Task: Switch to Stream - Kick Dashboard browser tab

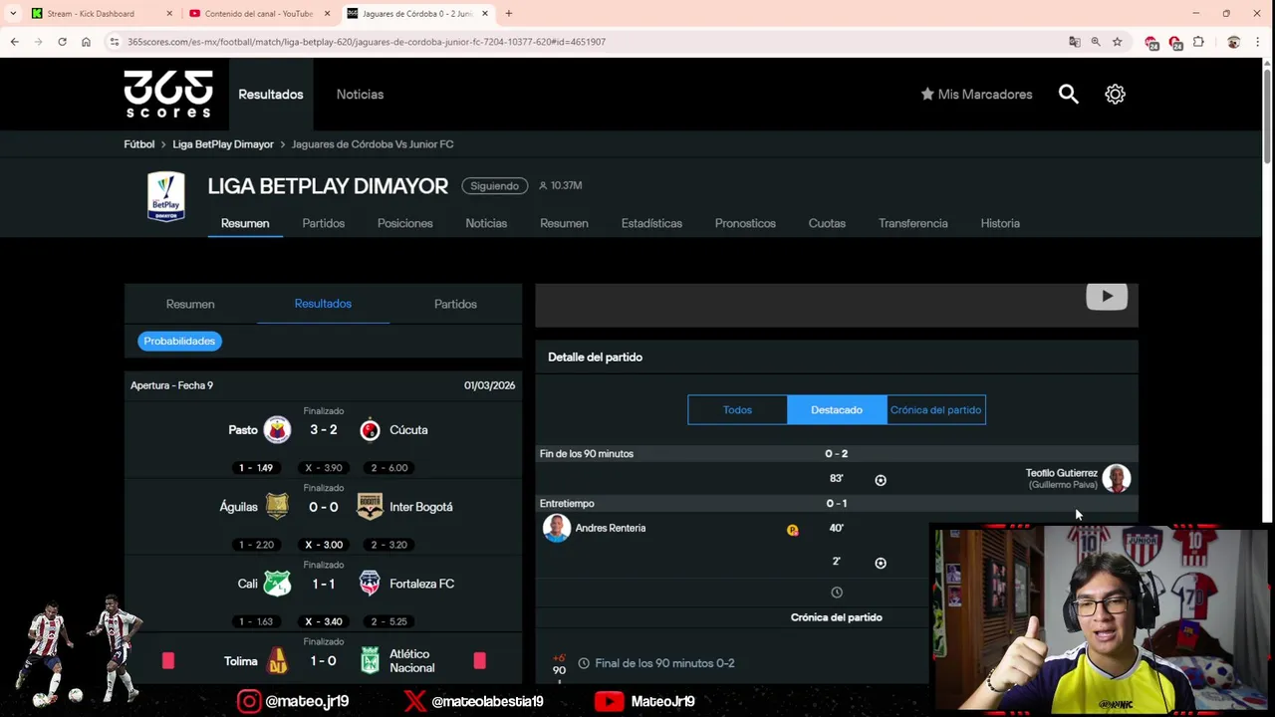Action: (100, 13)
